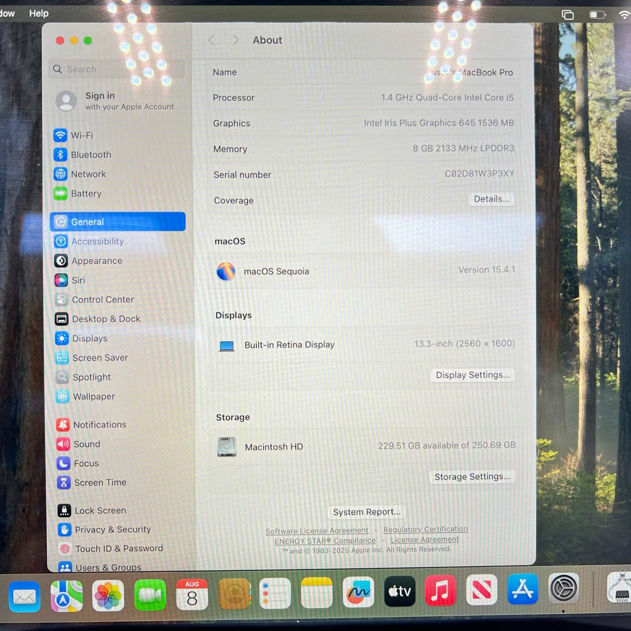This screenshot has width=631, height=631.
Task: Click the Search field in sidebar
Action: click(117, 69)
